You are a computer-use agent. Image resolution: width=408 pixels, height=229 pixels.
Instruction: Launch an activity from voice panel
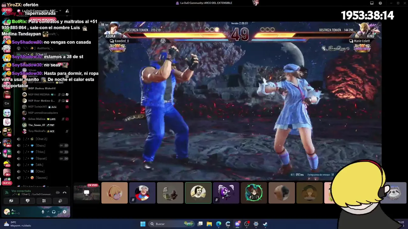pos(44,201)
